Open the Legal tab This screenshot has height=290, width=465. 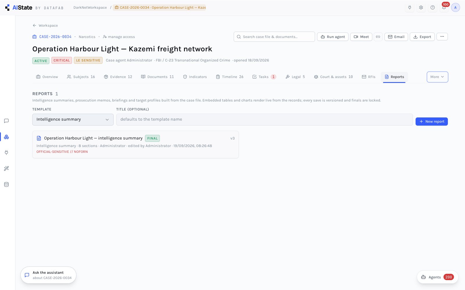295,77
